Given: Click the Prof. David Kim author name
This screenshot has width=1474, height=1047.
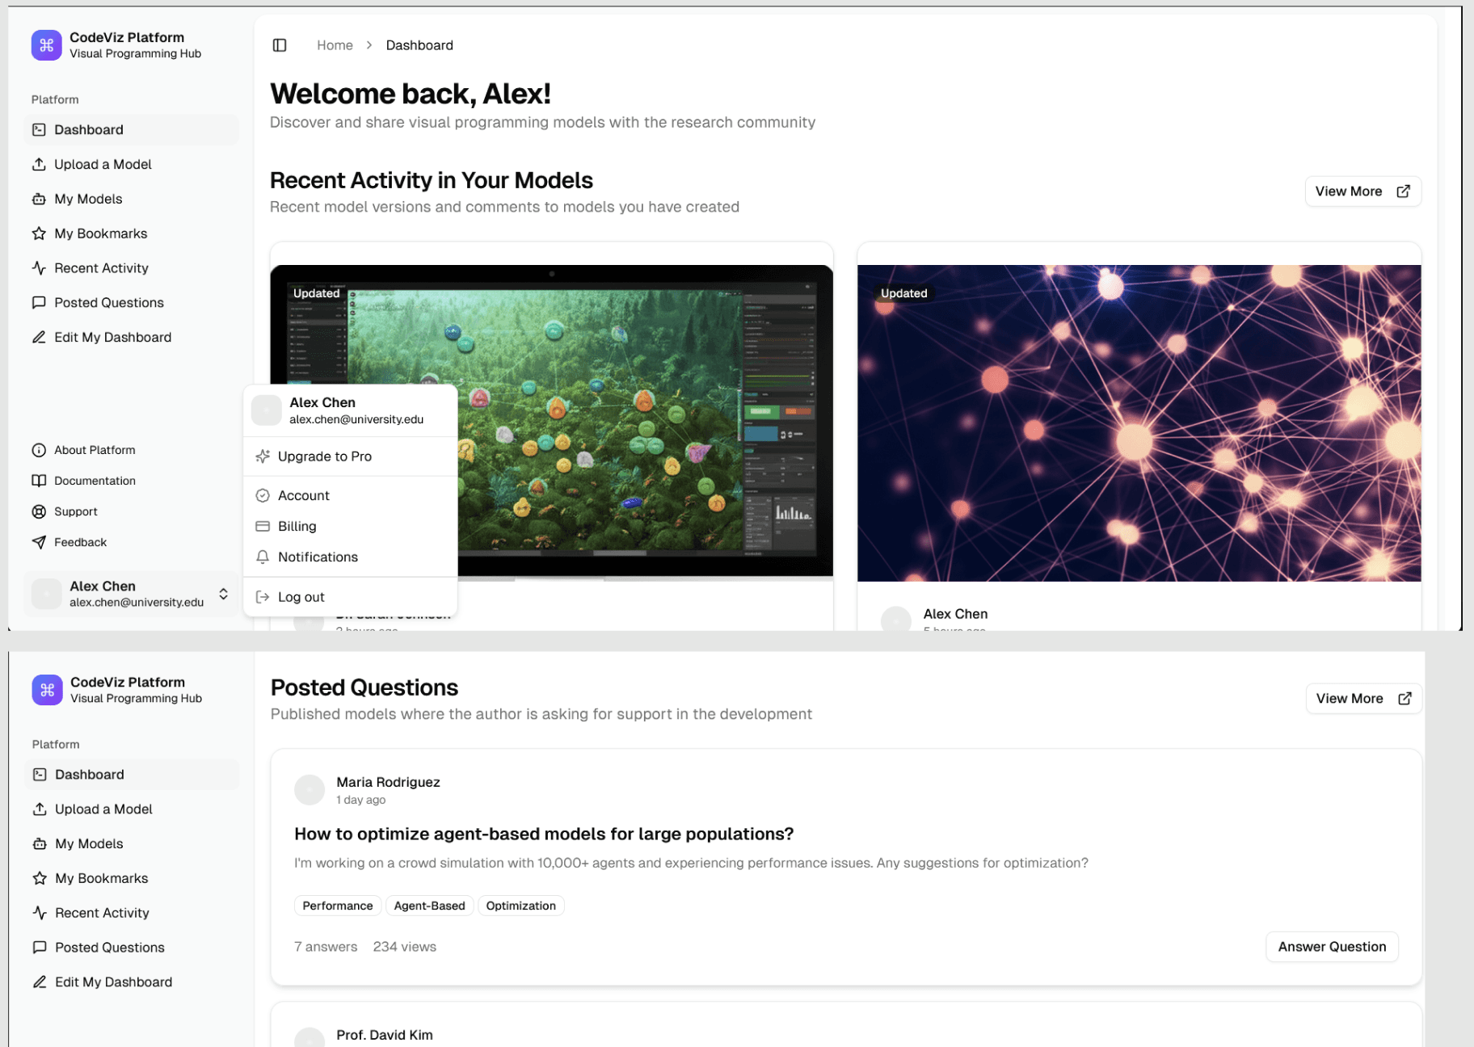Looking at the screenshot, I should tap(385, 1035).
